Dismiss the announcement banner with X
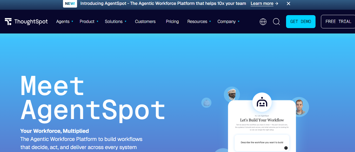 point(288,4)
